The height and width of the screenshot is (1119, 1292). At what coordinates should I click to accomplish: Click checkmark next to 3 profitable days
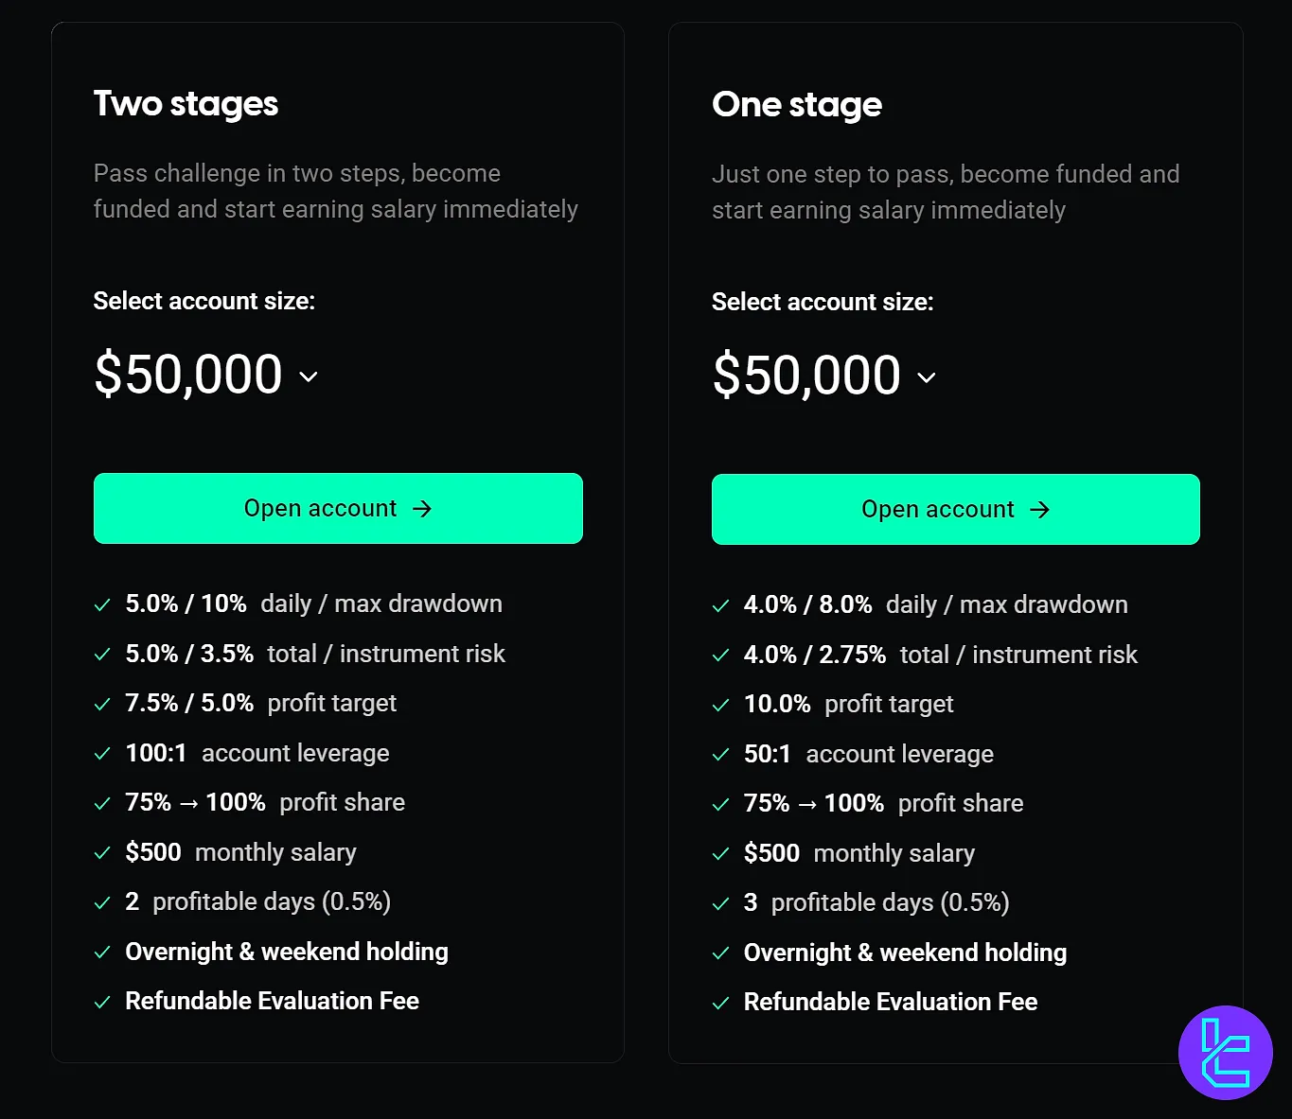point(720,903)
